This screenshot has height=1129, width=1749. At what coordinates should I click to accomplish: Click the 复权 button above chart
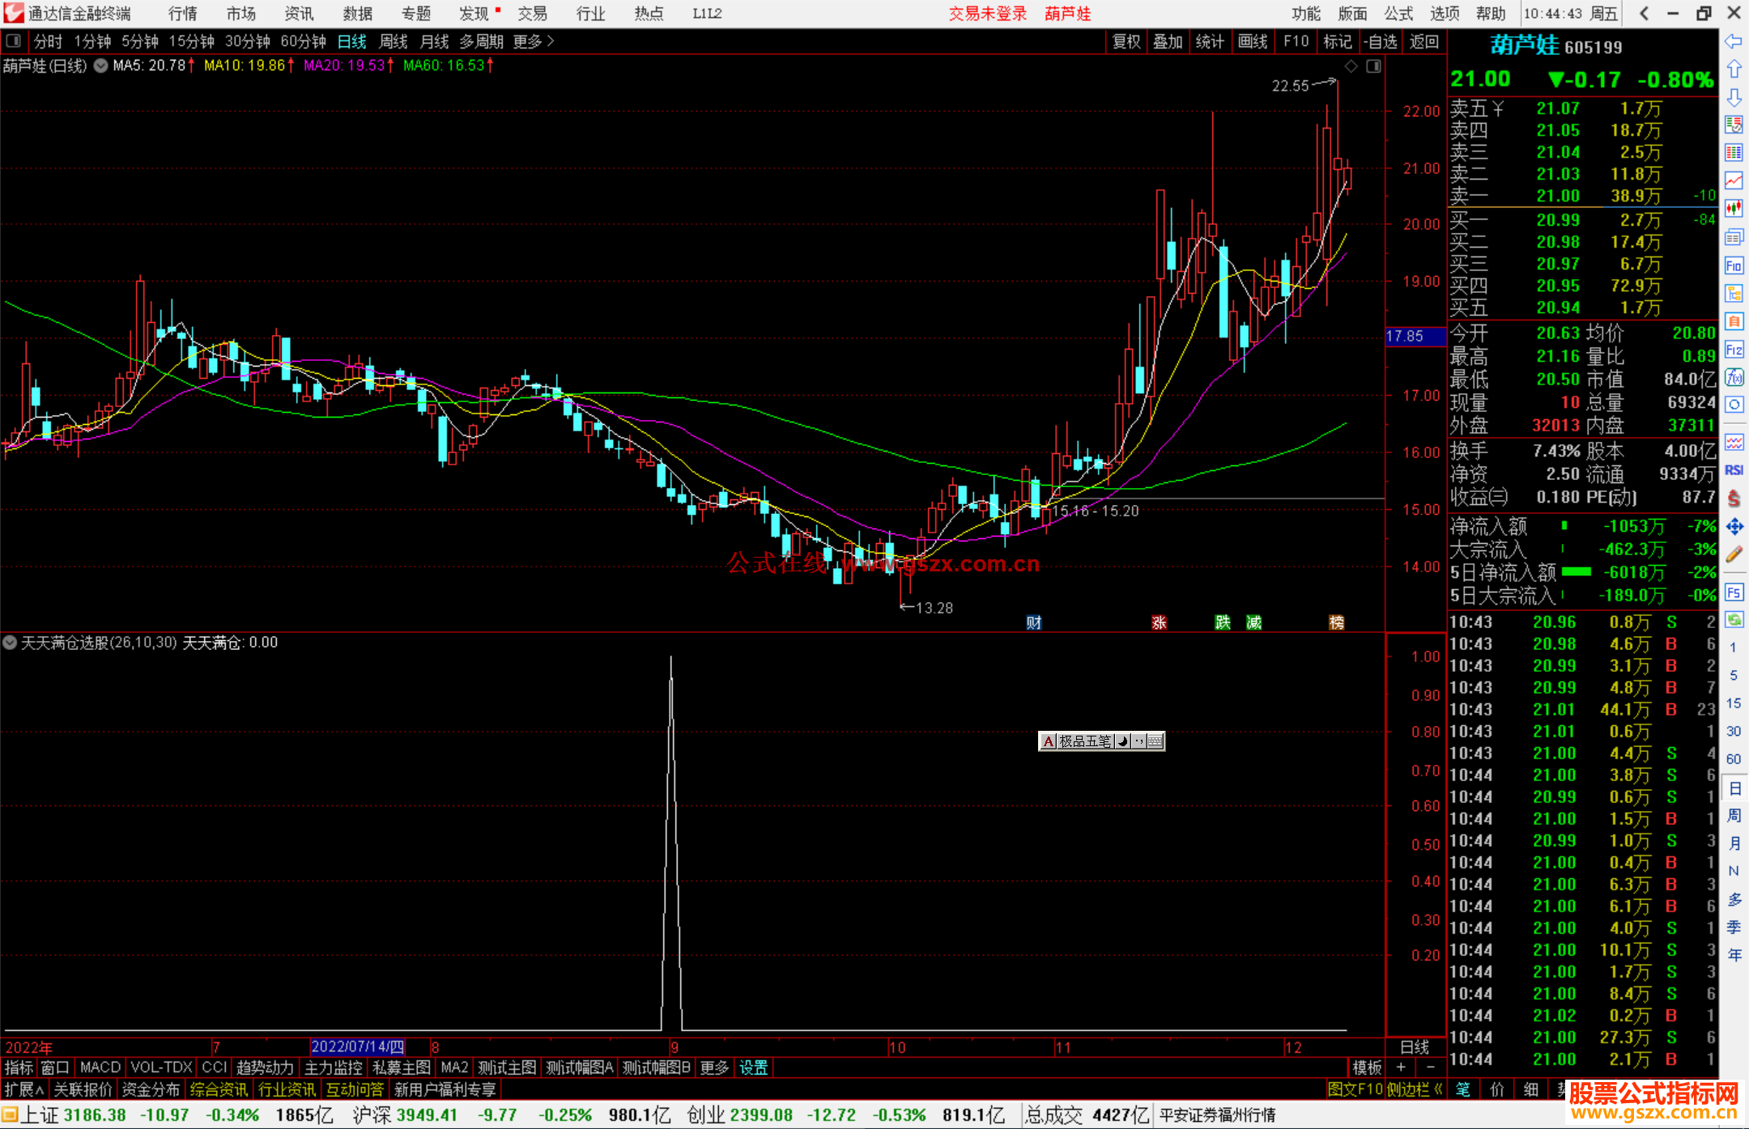1126,41
